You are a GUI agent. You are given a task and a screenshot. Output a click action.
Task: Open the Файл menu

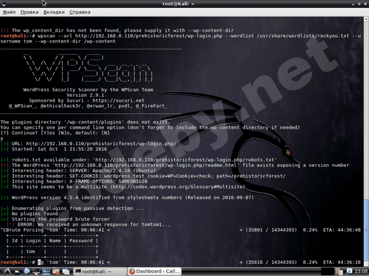coord(9,12)
